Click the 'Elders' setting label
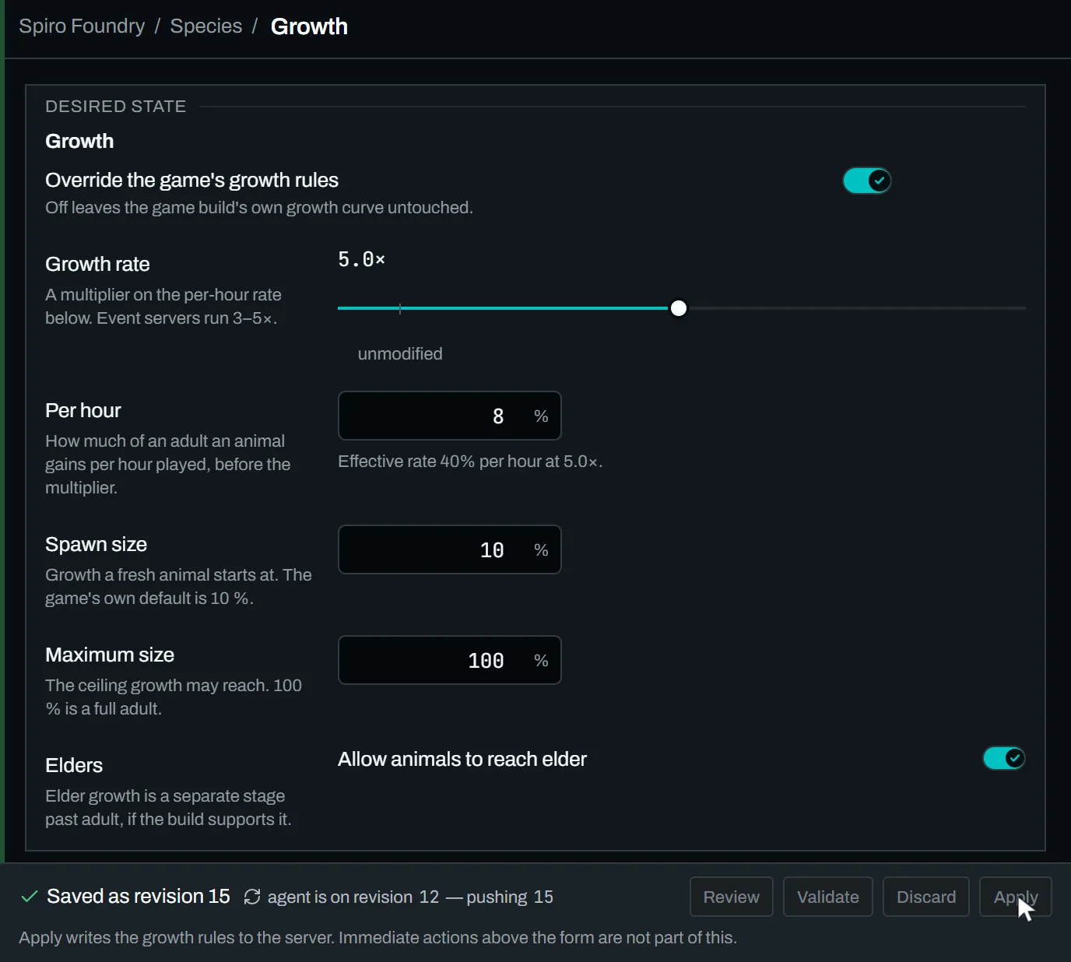The height and width of the screenshot is (962, 1071). click(x=74, y=765)
